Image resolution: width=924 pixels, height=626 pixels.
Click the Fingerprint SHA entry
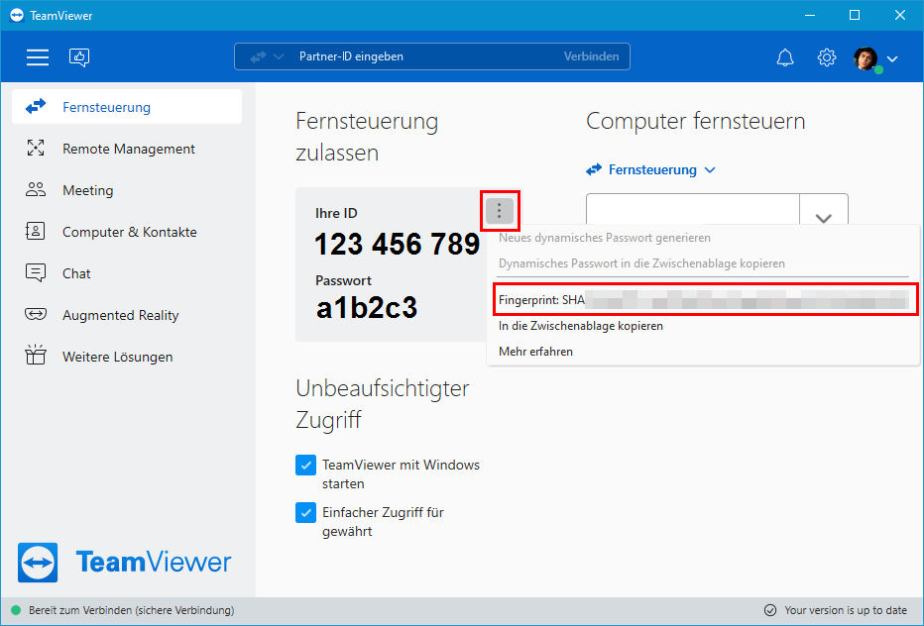pyautogui.click(x=703, y=300)
